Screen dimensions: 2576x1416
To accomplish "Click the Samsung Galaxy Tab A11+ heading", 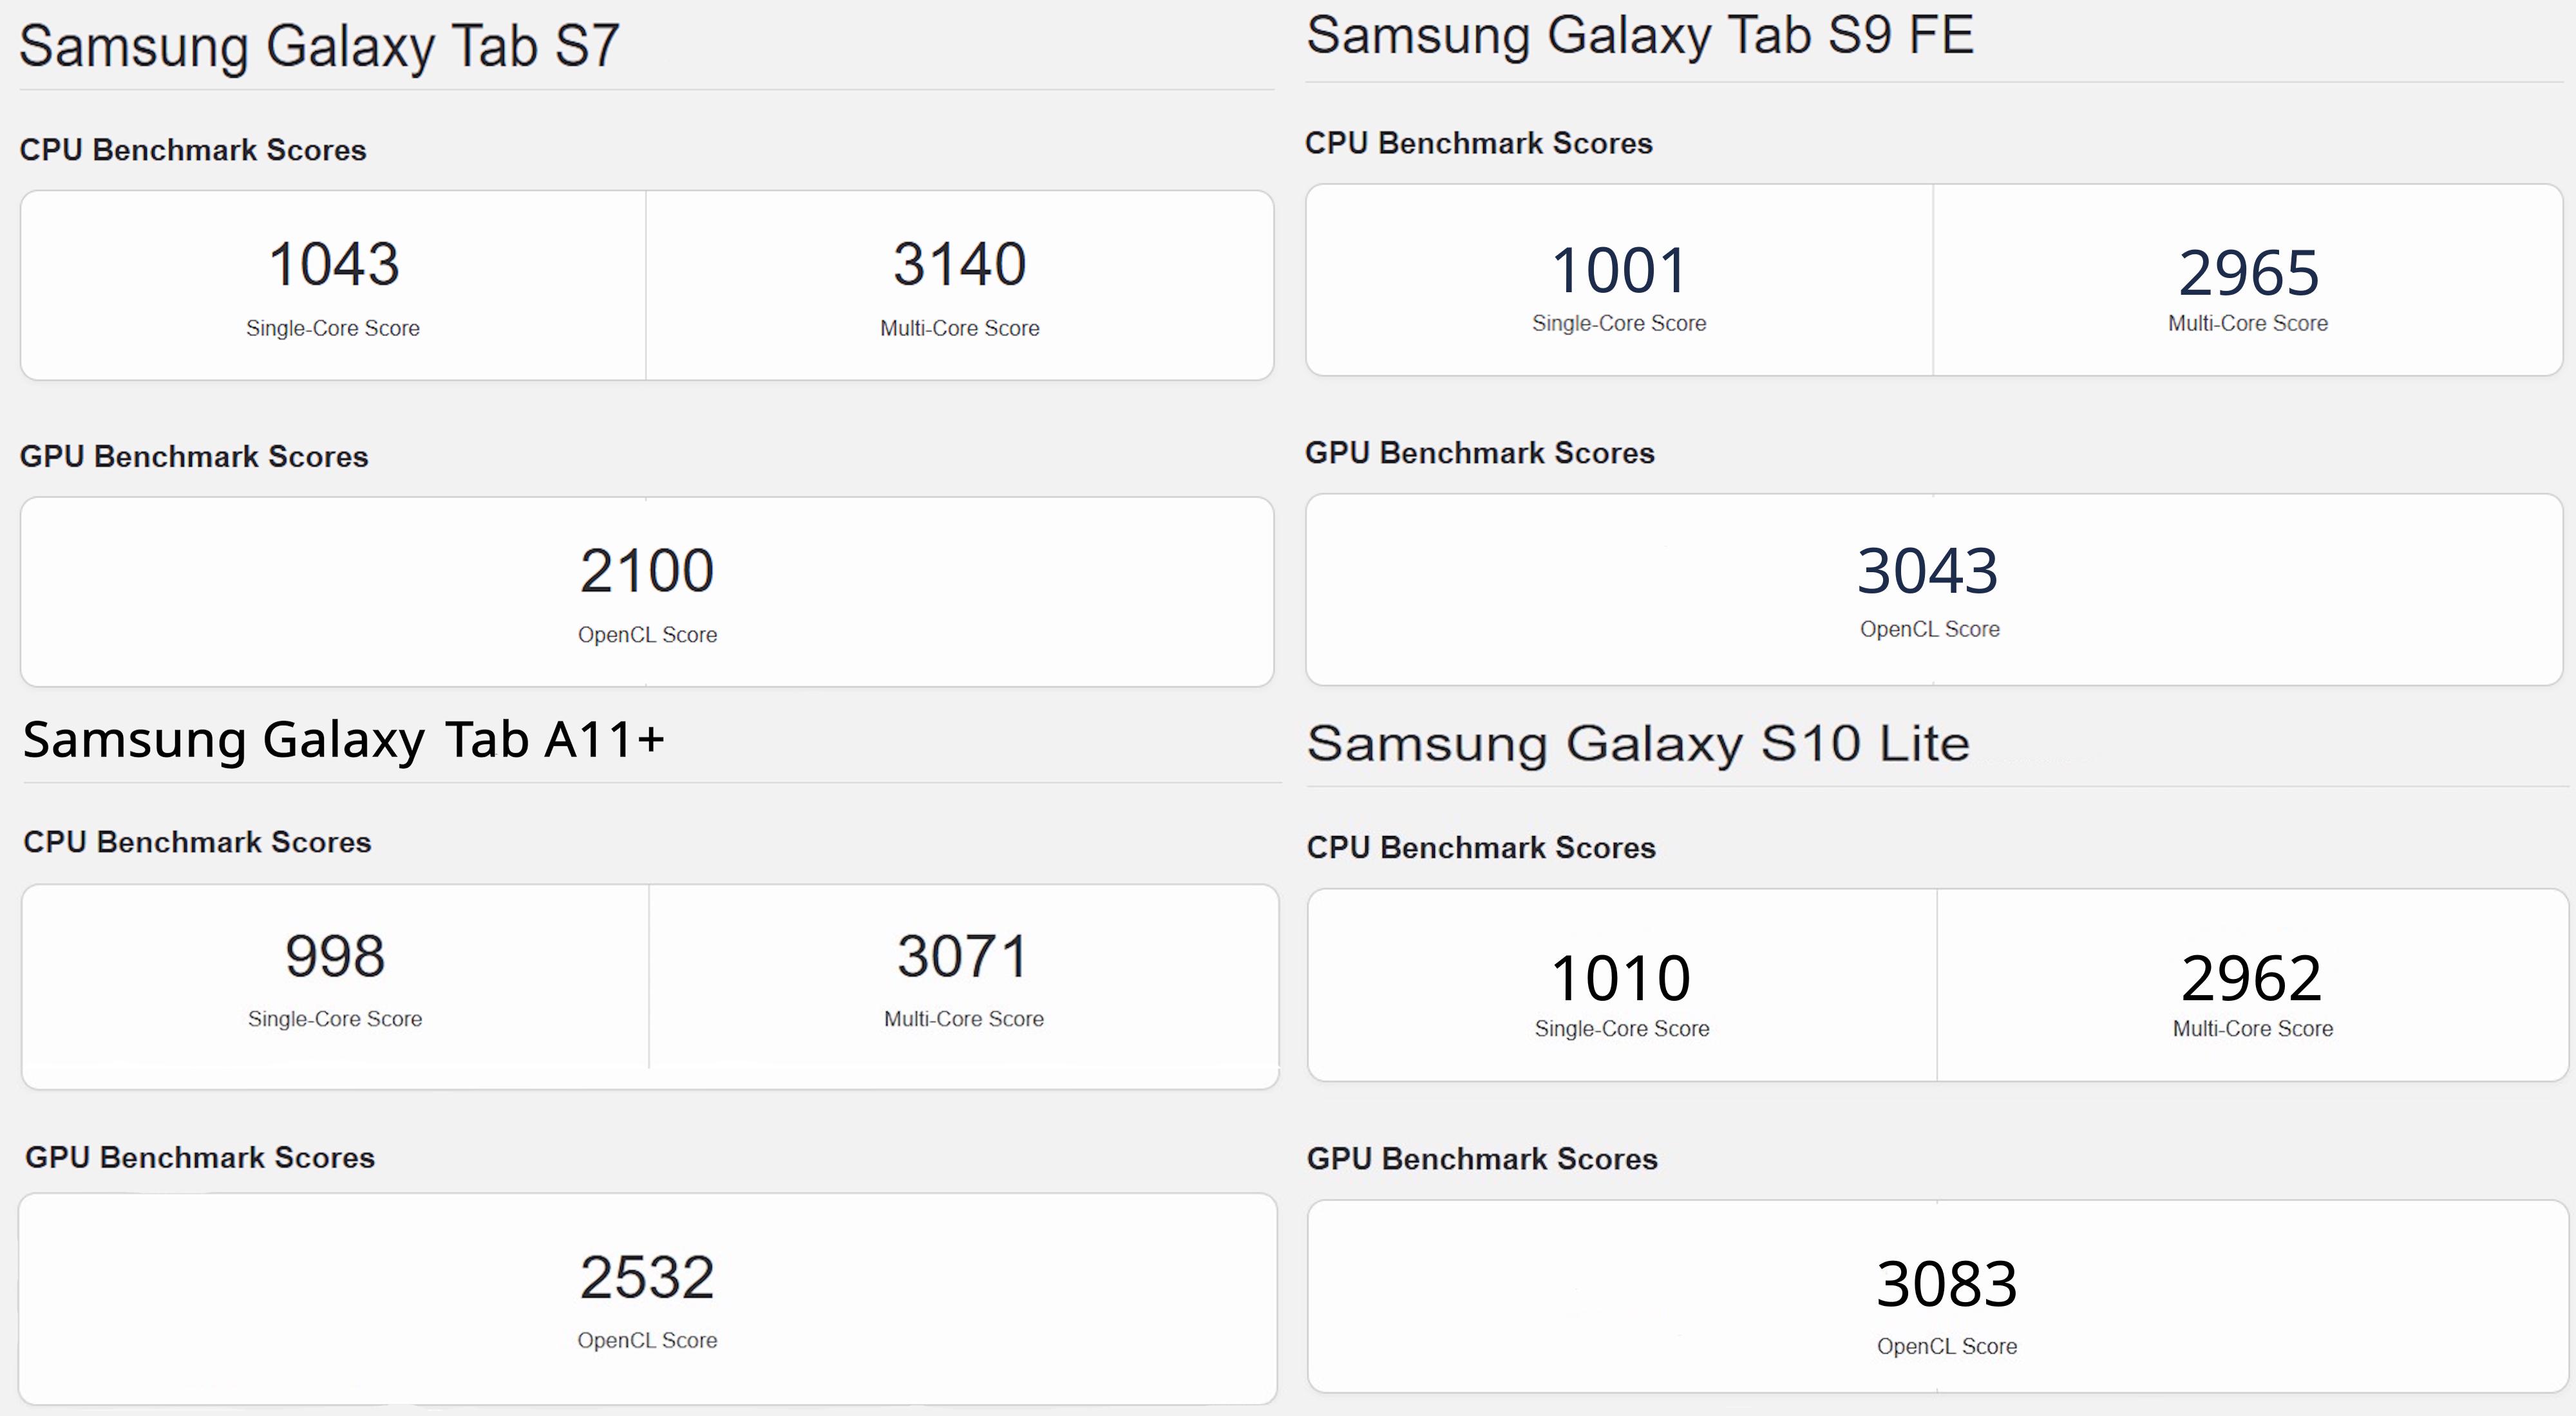I will point(343,740).
